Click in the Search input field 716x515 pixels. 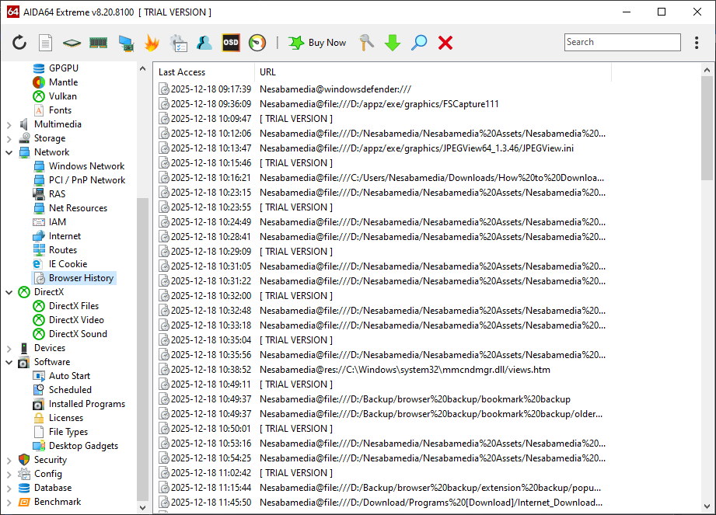point(622,43)
